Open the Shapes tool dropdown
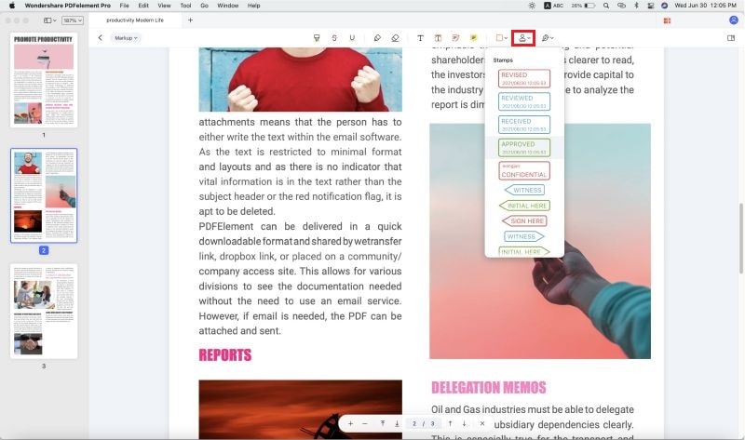This screenshot has width=745, height=440. (502, 38)
